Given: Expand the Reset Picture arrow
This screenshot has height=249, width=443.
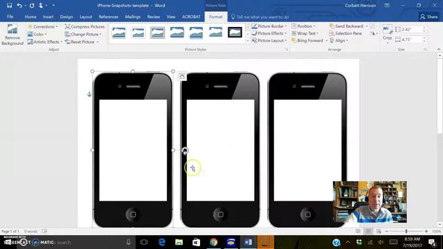Looking at the screenshot, I should (98, 41).
